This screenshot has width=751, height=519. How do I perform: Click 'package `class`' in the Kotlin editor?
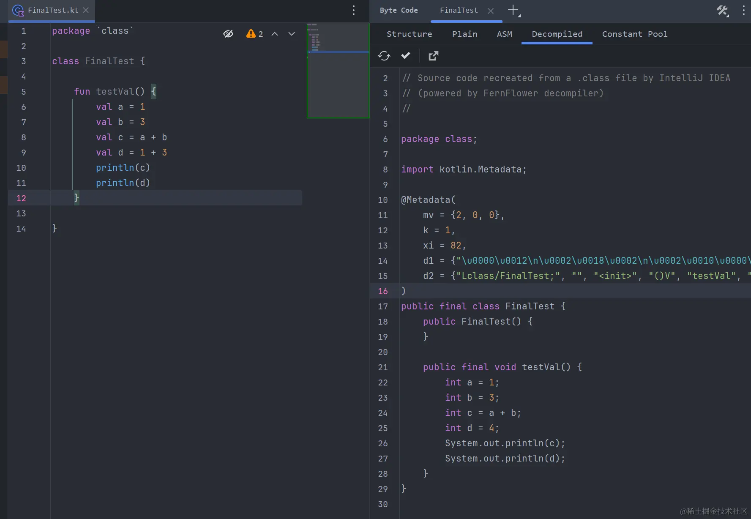(x=93, y=31)
